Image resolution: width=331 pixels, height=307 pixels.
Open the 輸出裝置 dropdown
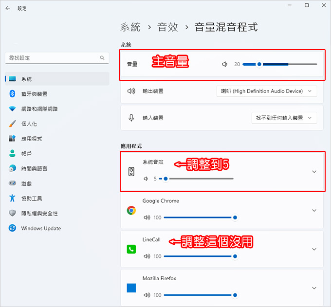click(267, 91)
